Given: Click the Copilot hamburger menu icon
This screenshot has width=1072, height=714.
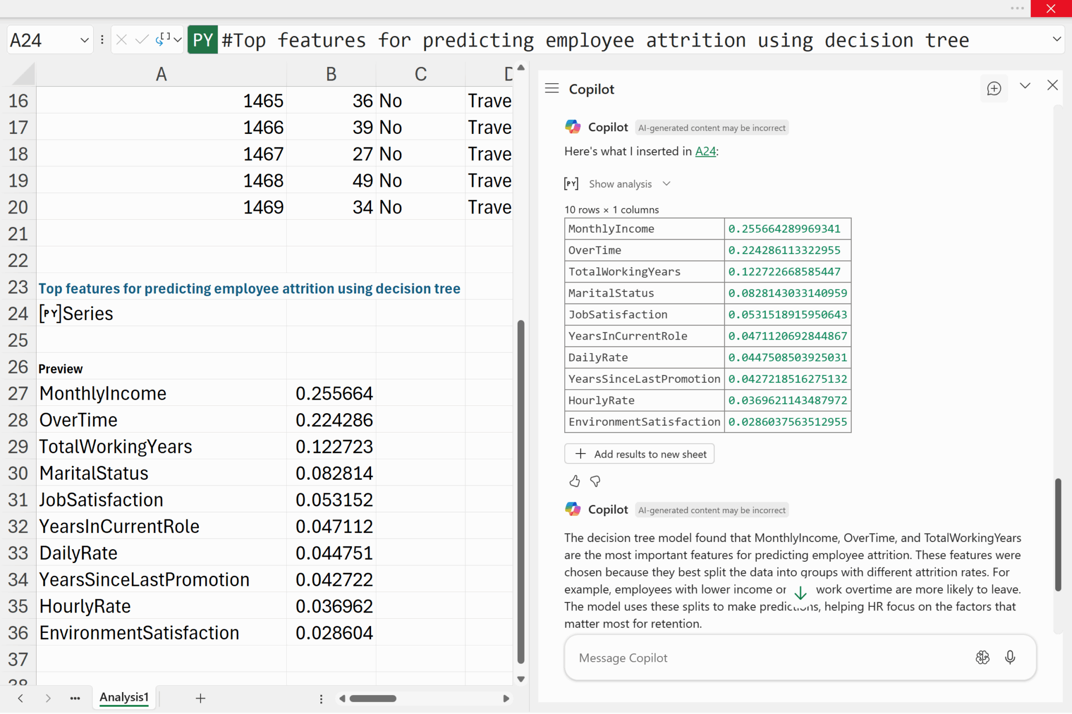Looking at the screenshot, I should (x=552, y=88).
